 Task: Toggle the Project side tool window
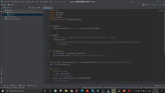(1, 10)
